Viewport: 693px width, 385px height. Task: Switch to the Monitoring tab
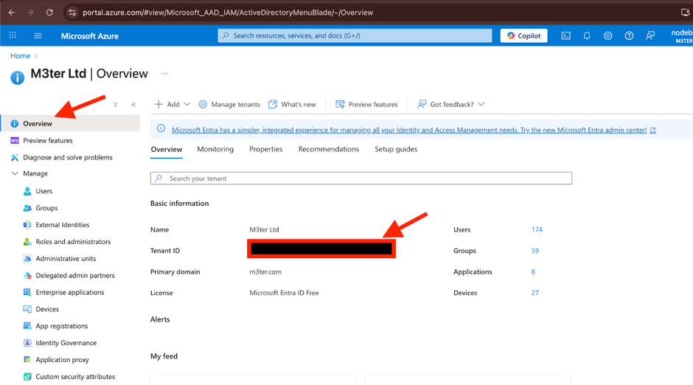[215, 149]
